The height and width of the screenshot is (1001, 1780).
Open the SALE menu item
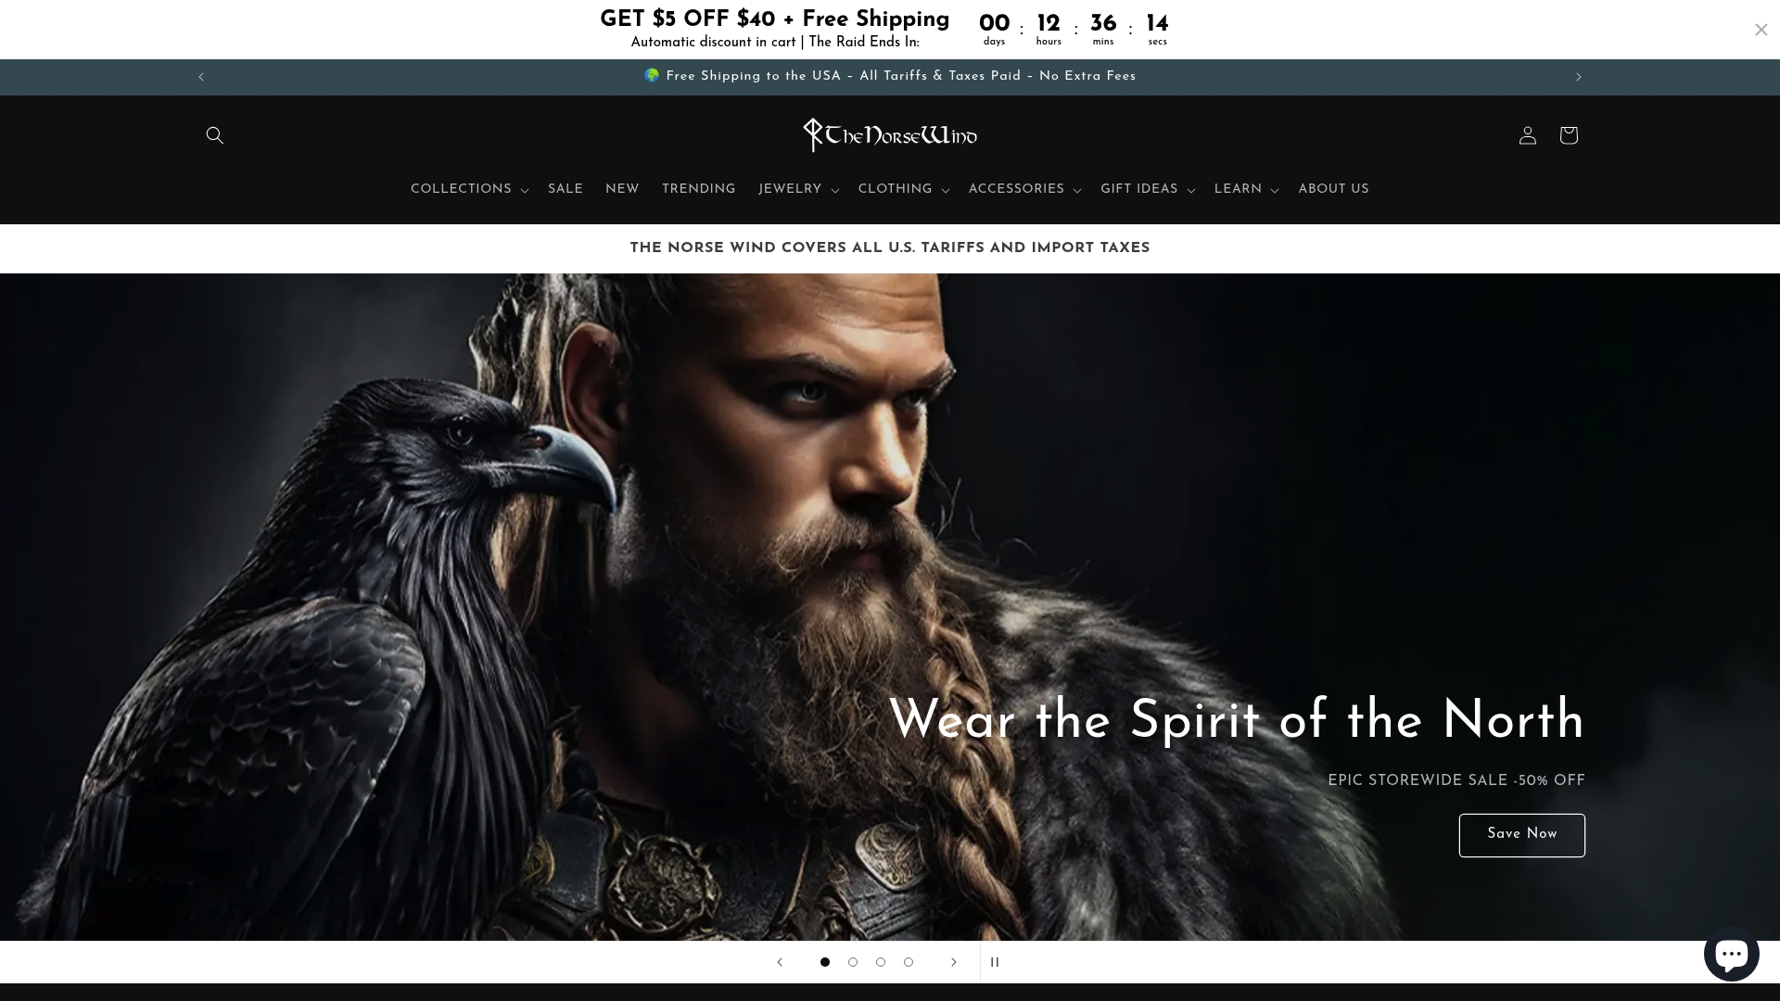point(566,190)
